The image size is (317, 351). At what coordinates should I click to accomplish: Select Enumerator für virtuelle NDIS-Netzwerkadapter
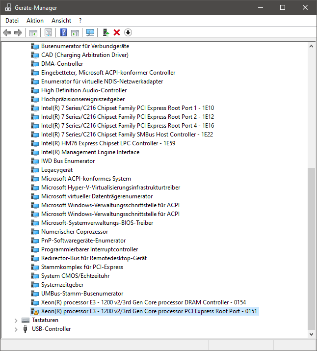(x=102, y=81)
